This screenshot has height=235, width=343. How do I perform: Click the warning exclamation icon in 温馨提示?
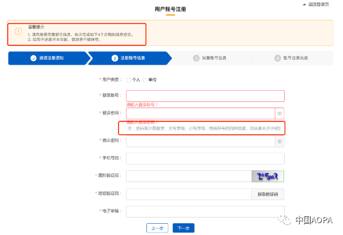click(x=19, y=31)
